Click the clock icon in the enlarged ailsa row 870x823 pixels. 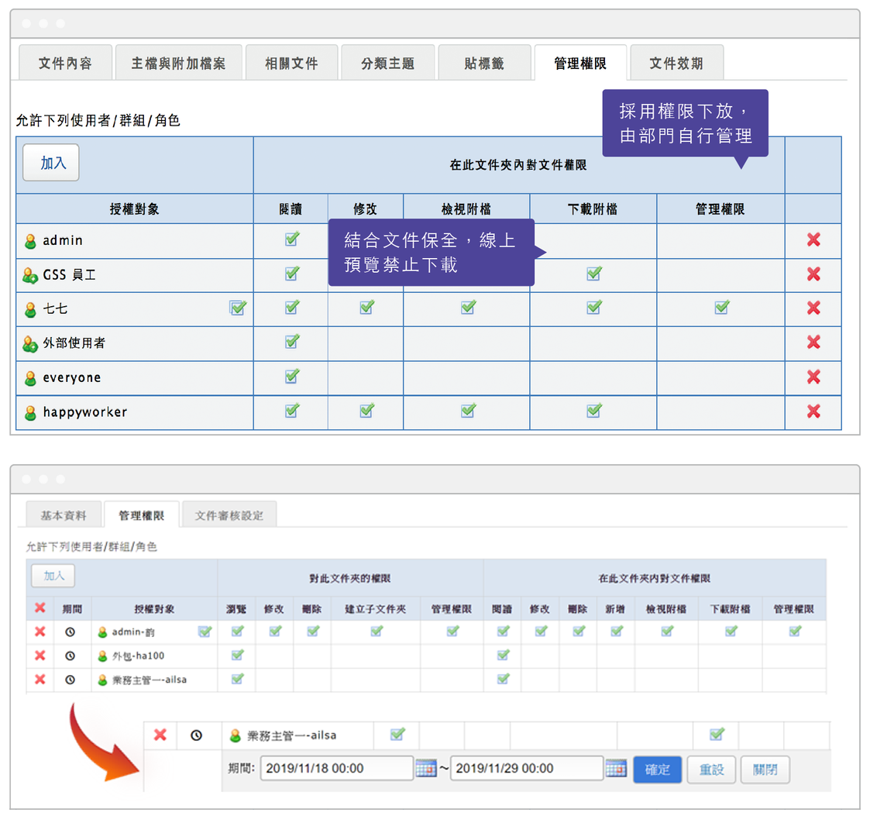197,735
